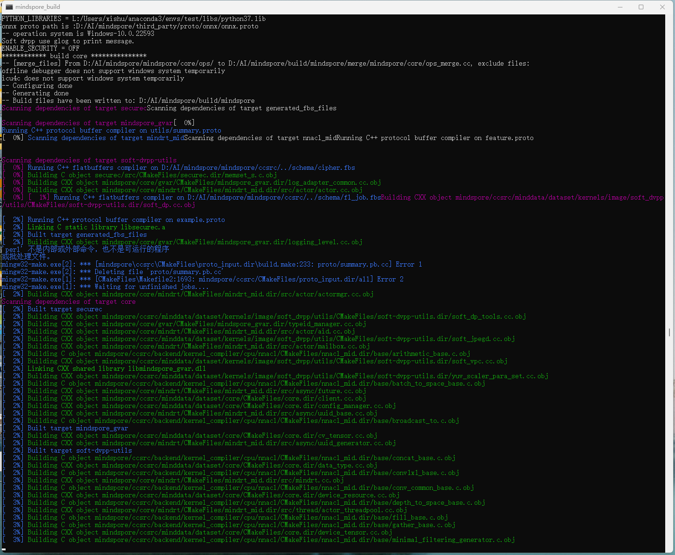Image resolution: width=675 pixels, height=555 pixels.
Task: Click the 'minimal_filtering_generator.c.obj' build line
Action: [x=258, y=540]
